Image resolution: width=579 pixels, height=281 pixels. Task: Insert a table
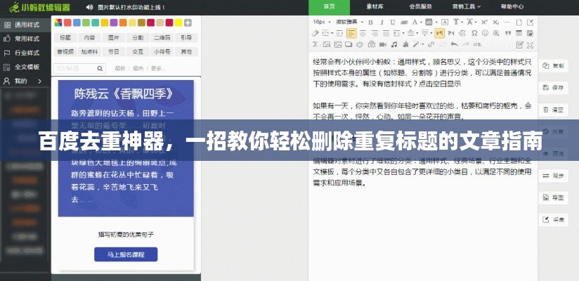pyautogui.click(x=519, y=33)
